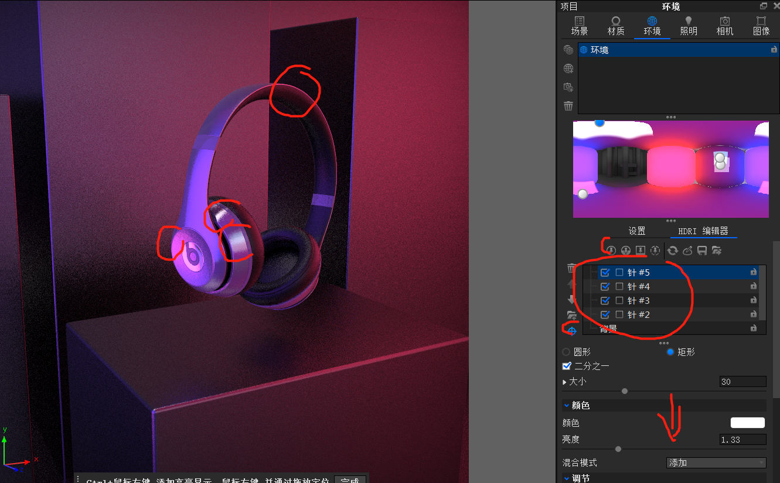Open the 混合模式 dropdown showing 添加

716,463
